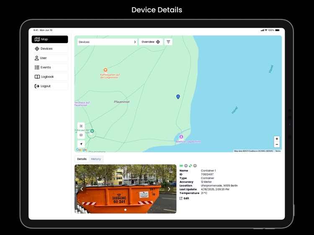
Task: Open the Terms link on the map
Action: pyautogui.click(x=278, y=151)
